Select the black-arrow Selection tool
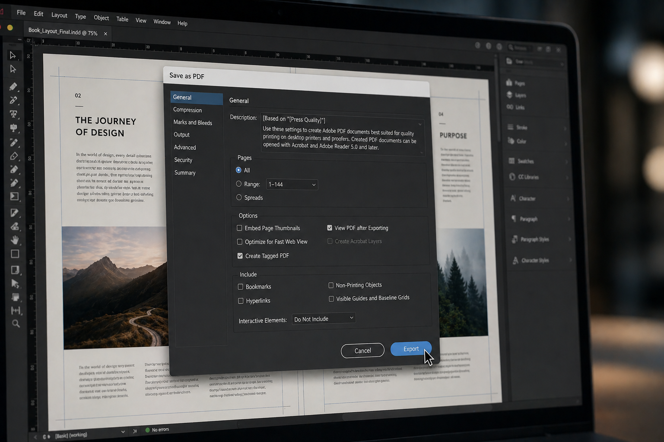Image resolution: width=664 pixels, height=442 pixels. 13,55
